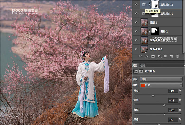The height and width of the screenshot is (125, 185).
Task: Toggle visibility of BL9A7980 layer
Action: coord(136,49)
